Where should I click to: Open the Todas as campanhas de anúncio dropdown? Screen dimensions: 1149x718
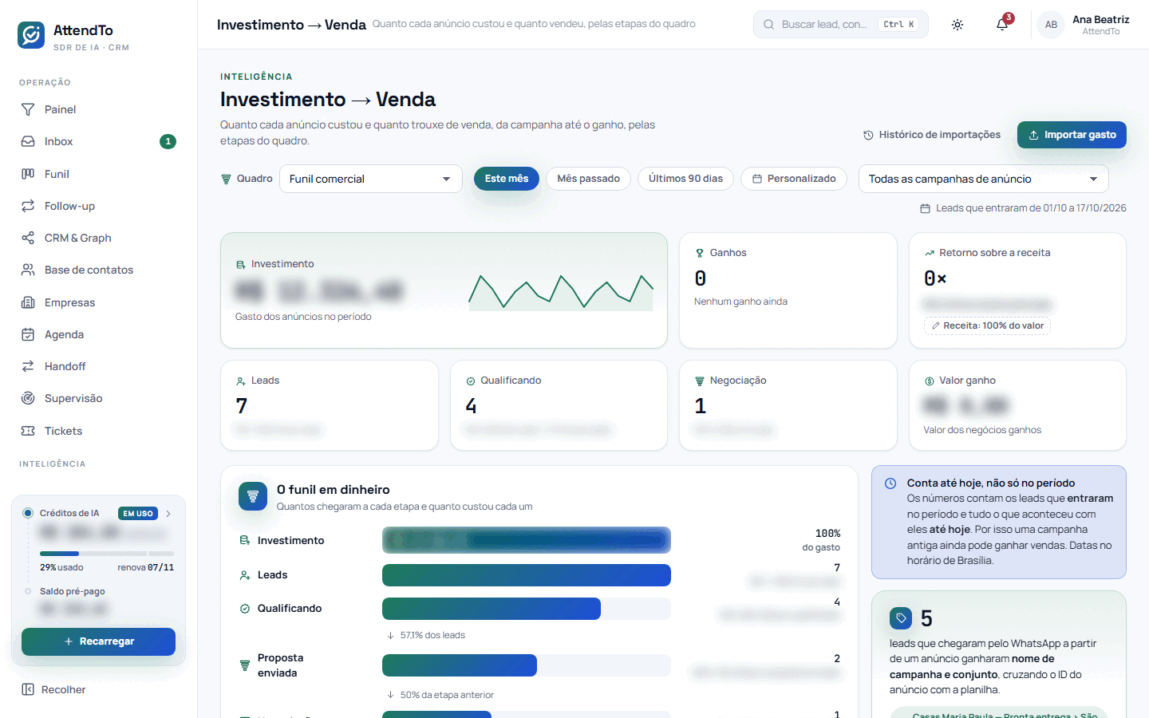[984, 179]
